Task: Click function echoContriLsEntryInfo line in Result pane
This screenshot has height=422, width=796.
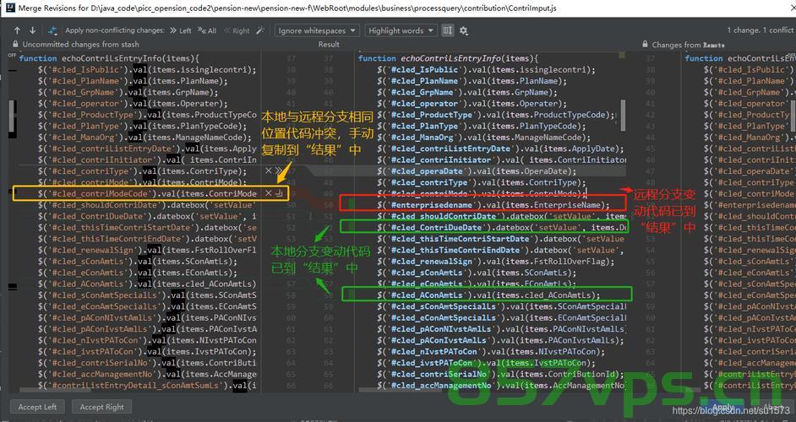Action: click(448, 58)
